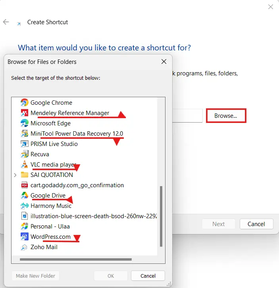
Task: Go back with the wizard back arrow
Action: 6,22
